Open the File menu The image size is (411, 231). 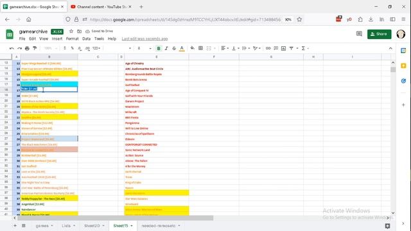tap(22, 38)
